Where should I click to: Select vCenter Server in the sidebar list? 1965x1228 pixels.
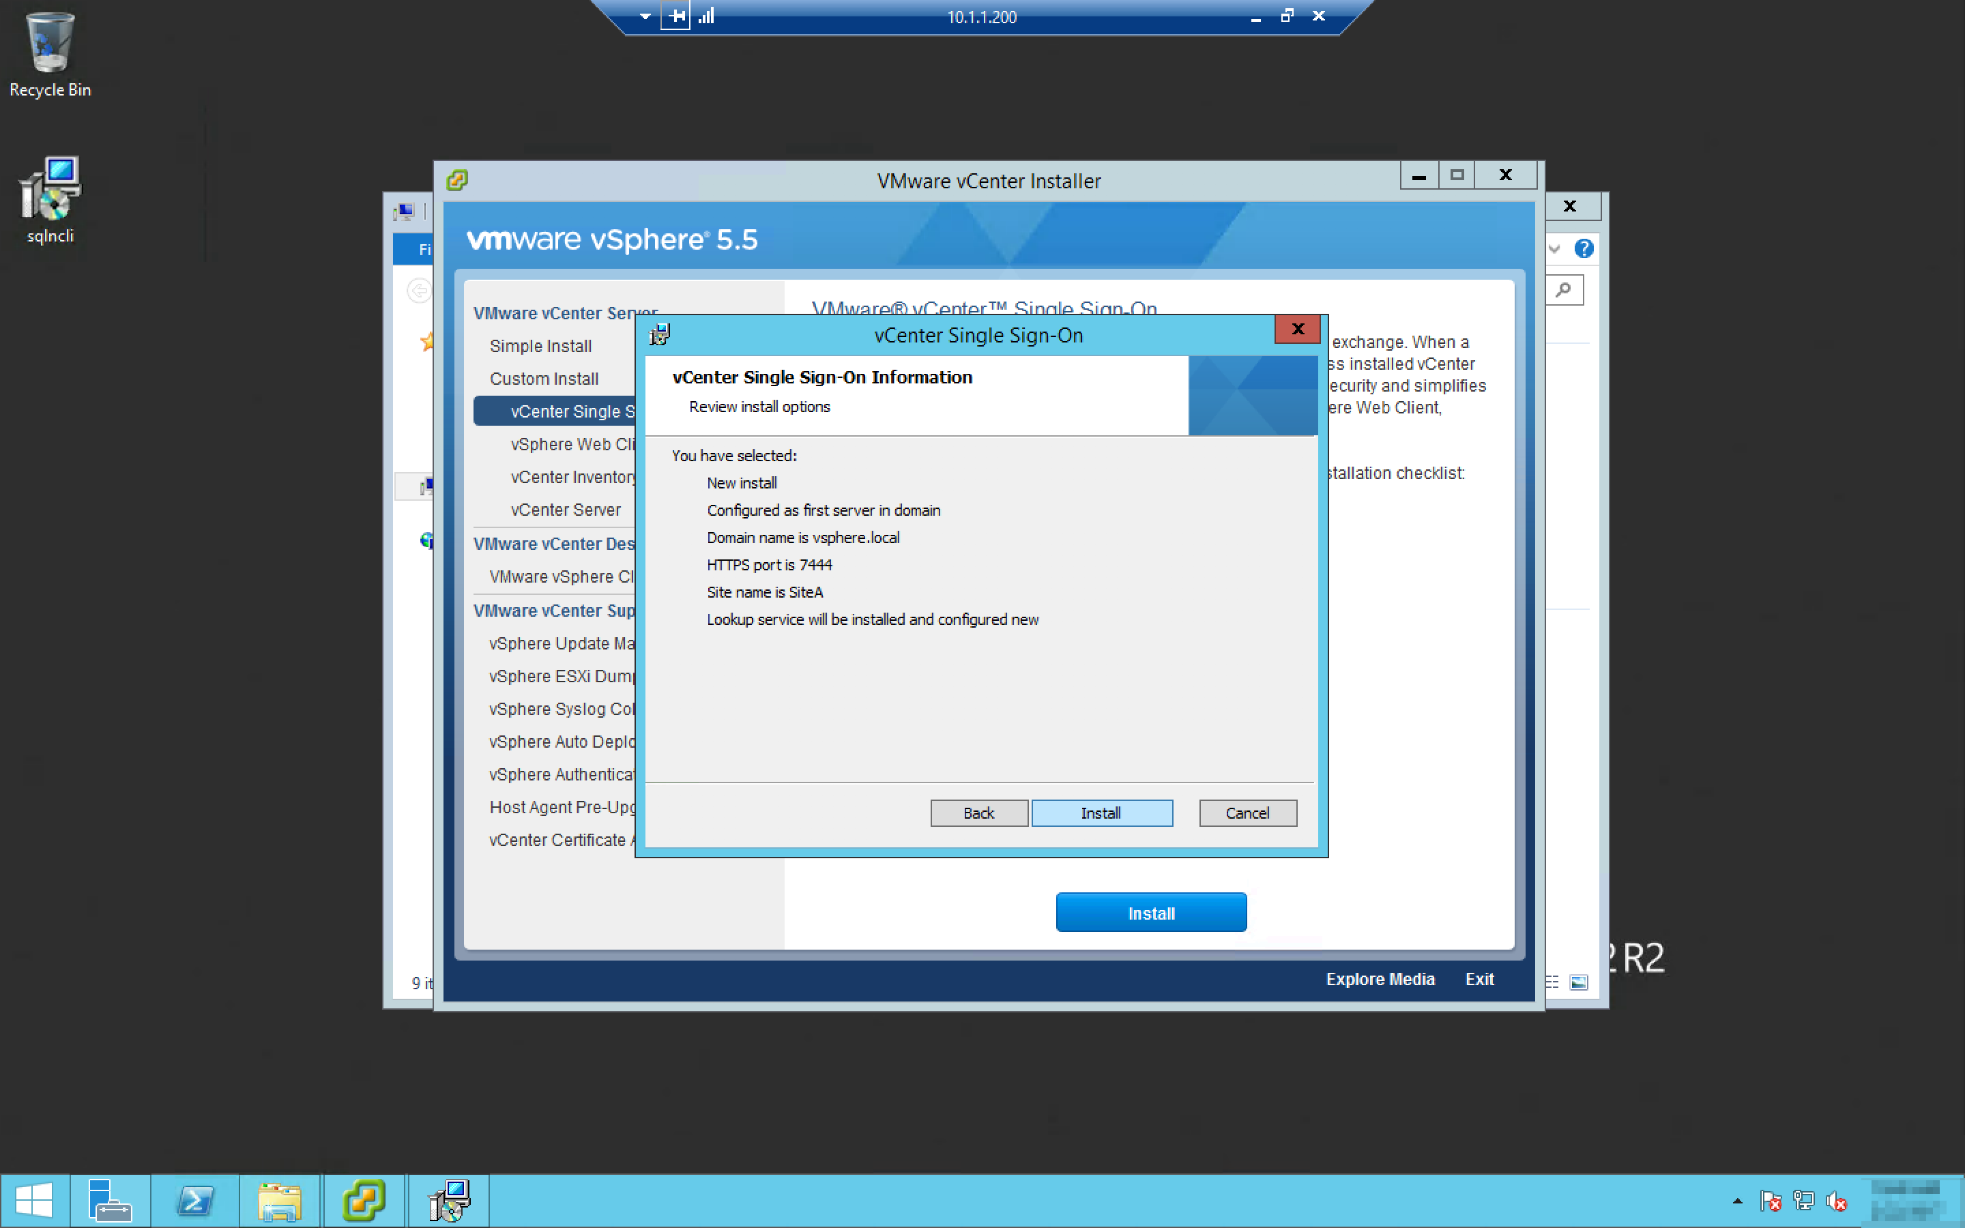coord(565,510)
